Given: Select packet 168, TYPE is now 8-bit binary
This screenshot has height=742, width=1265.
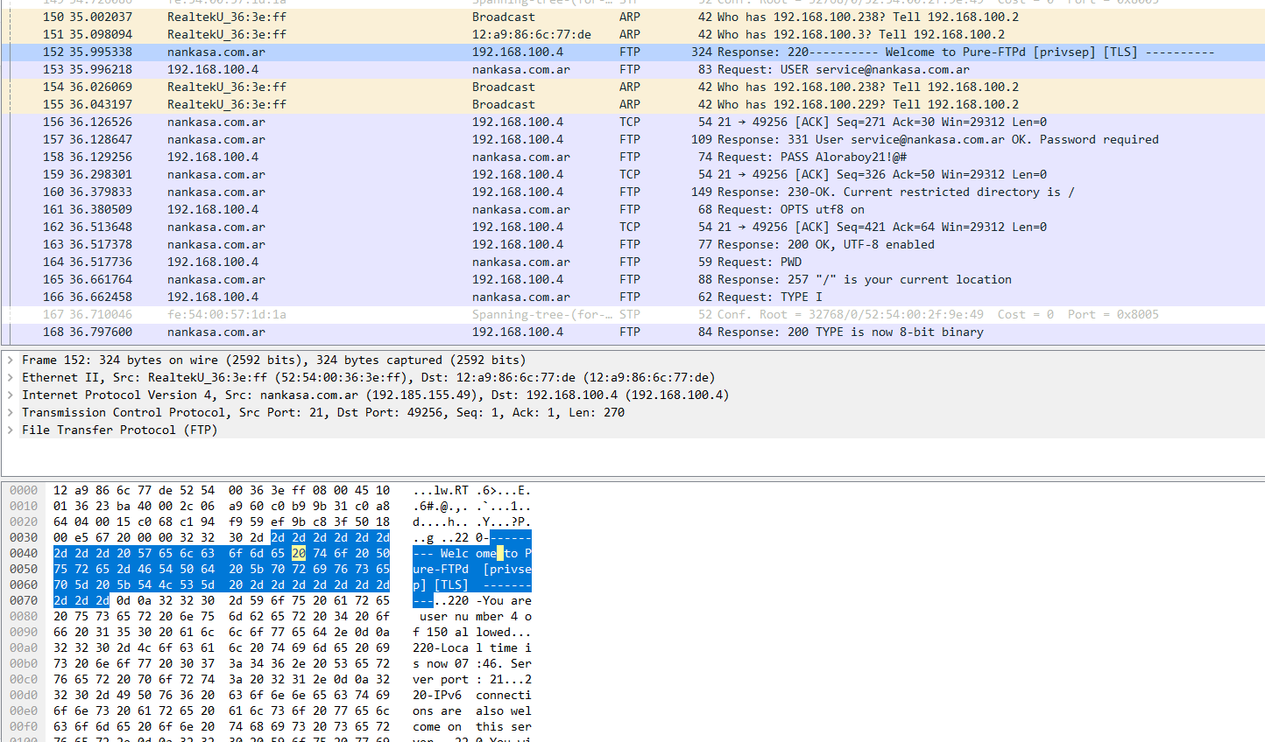Looking at the screenshot, I should 526,332.
